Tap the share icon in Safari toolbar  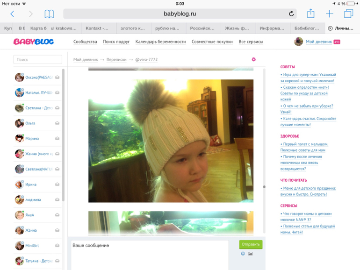(x=310, y=13)
